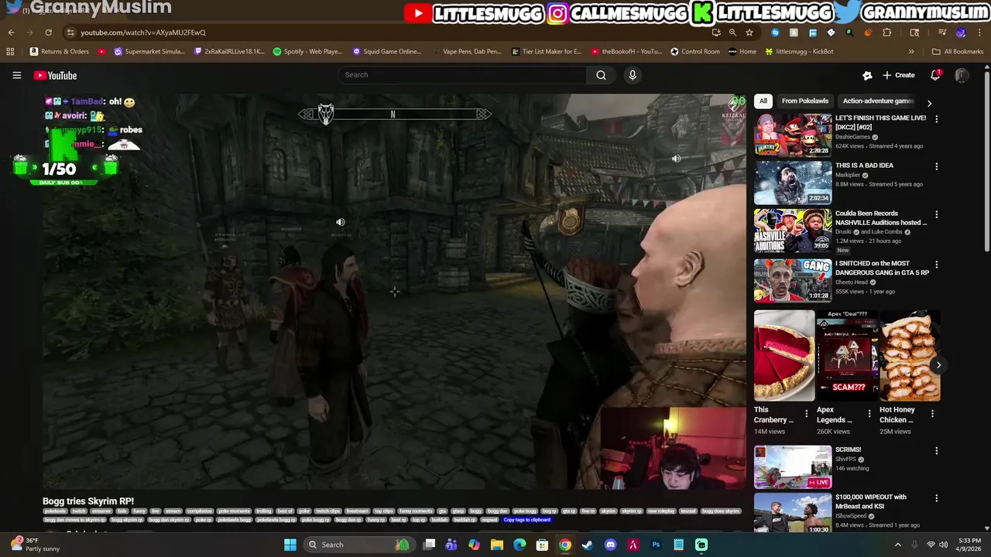Click the video player to pause
This screenshot has height=557, width=991.
click(x=394, y=292)
